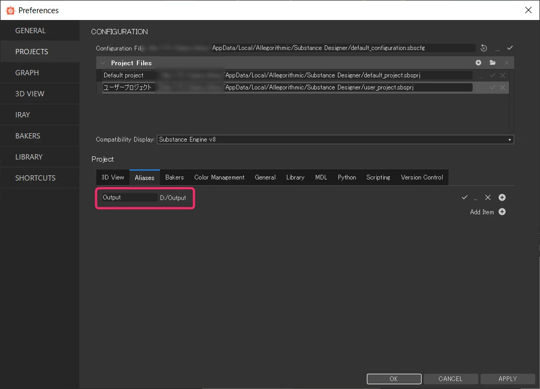Open the Compatibility Display dropdown
This screenshot has height=389, width=540.
pyautogui.click(x=335, y=139)
